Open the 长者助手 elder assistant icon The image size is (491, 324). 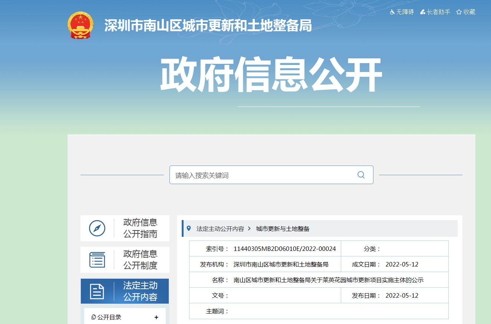pos(422,12)
